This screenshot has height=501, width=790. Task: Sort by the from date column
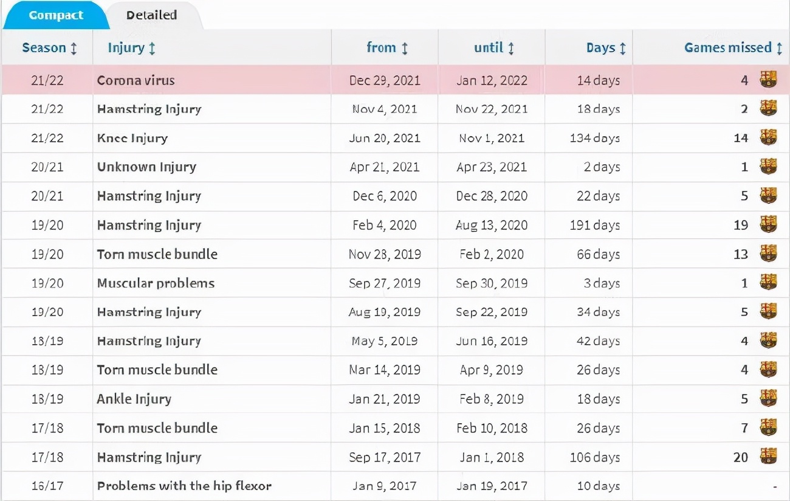point(387,48)
